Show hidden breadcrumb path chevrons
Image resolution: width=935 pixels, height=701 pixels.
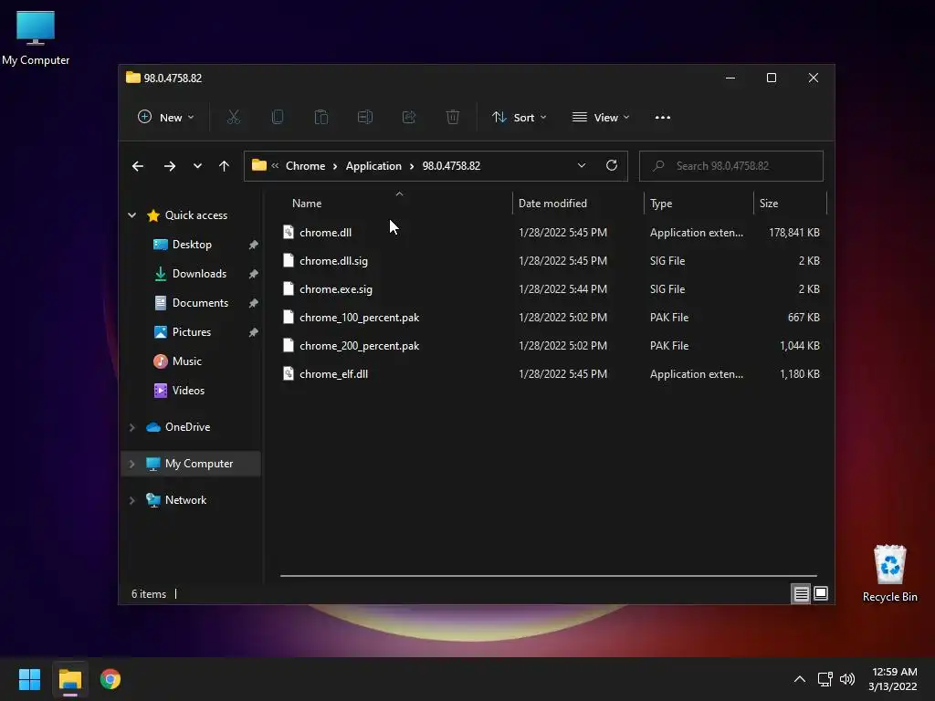point(275,166)
